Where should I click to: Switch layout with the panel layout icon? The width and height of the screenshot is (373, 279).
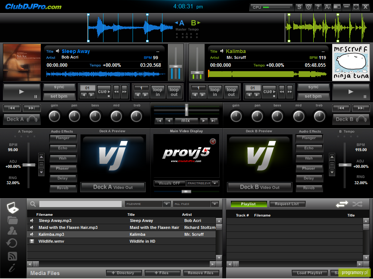click(x=337, y=7)
